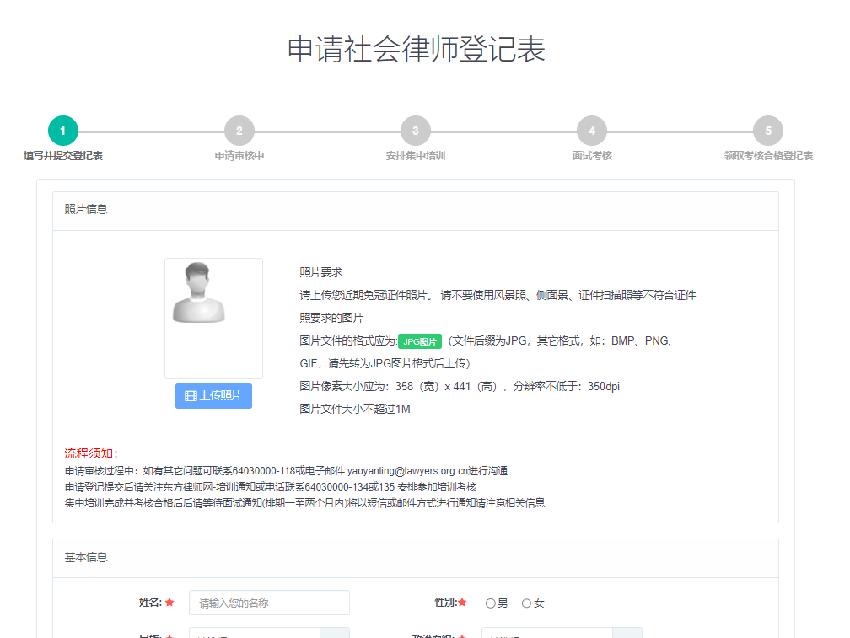Click the 申请审核中 step label
The image size is (850, 638).
(x=239, y=156)
